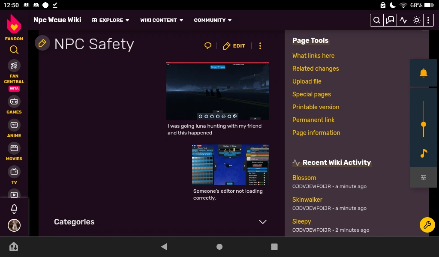
Task: Open the COMMUNITY dropdown menu
Action: 213,20
